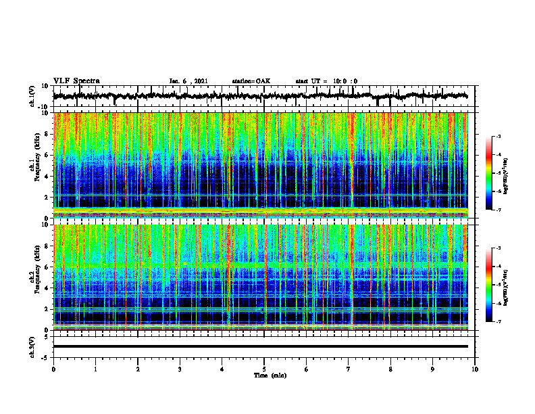Click the '-7' label on lower color bar
535x414 pixels.
coord(499,322)
